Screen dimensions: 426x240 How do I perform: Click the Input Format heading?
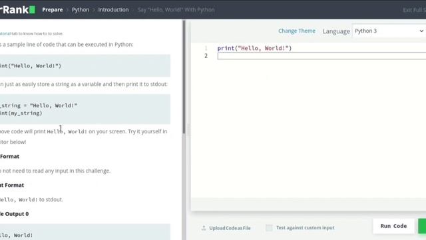click(10, 157)
